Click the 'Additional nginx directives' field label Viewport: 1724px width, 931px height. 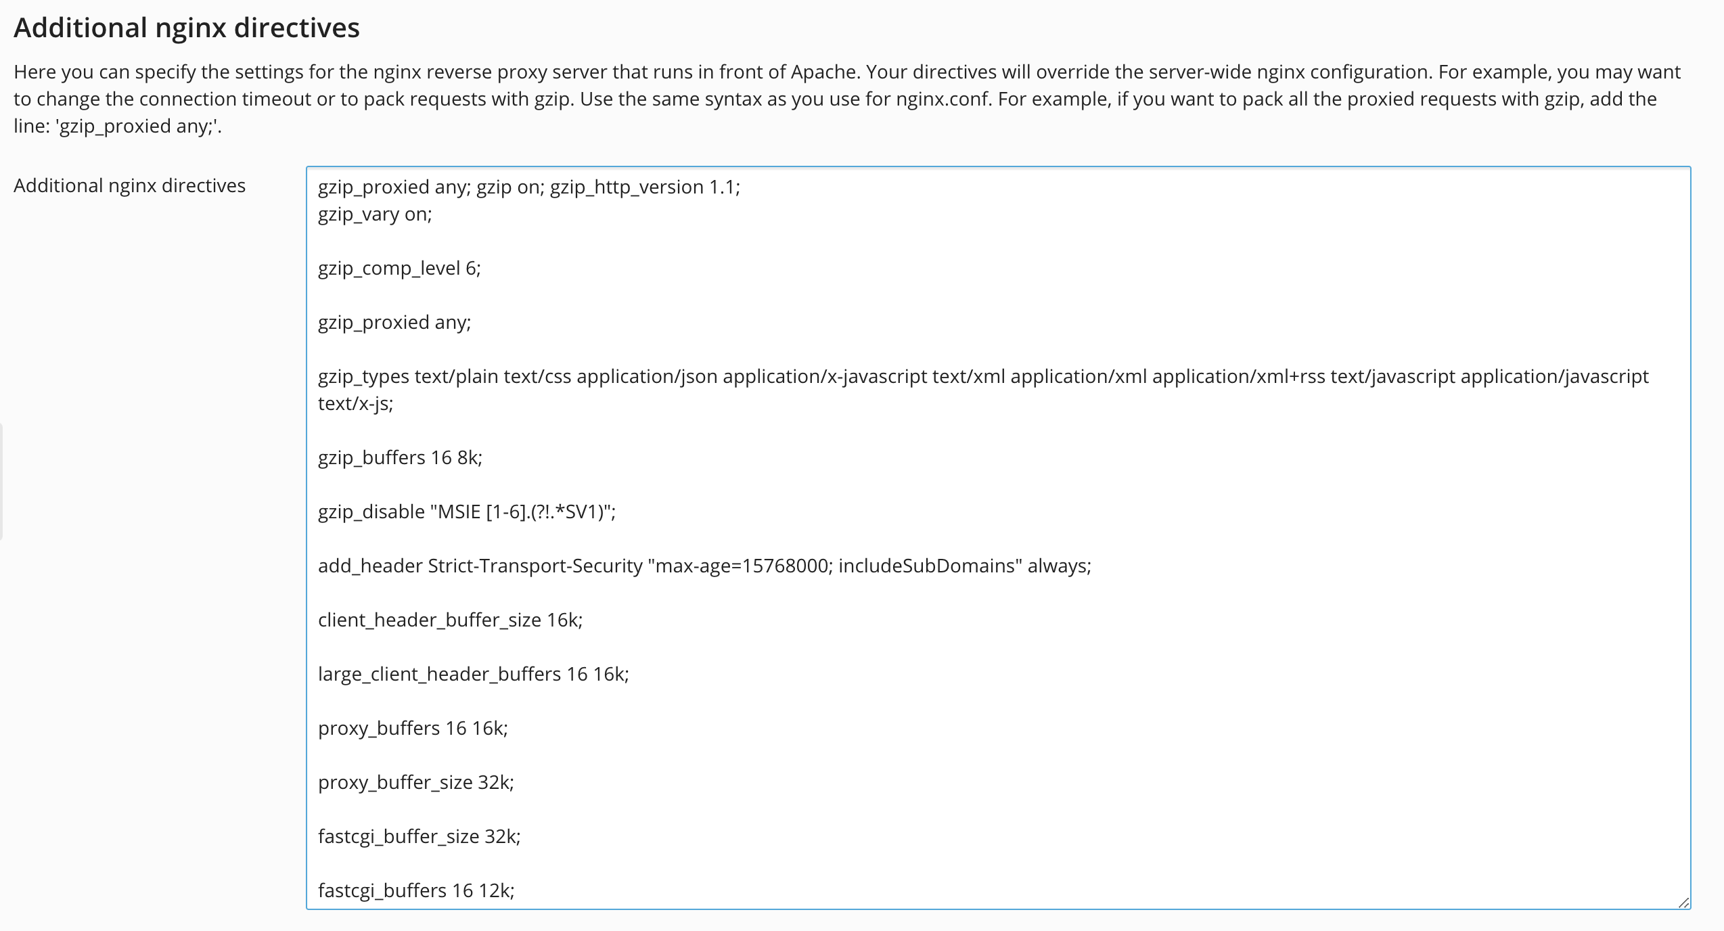pyautogui.click(x=129, y=185)
